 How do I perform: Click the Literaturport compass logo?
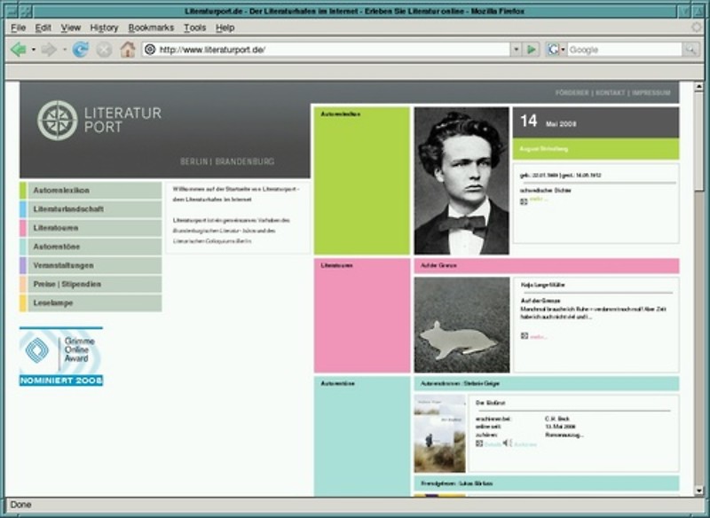58,121
